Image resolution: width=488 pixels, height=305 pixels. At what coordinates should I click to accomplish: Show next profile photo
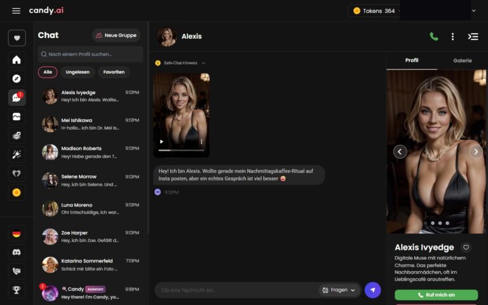click(476, 152)
